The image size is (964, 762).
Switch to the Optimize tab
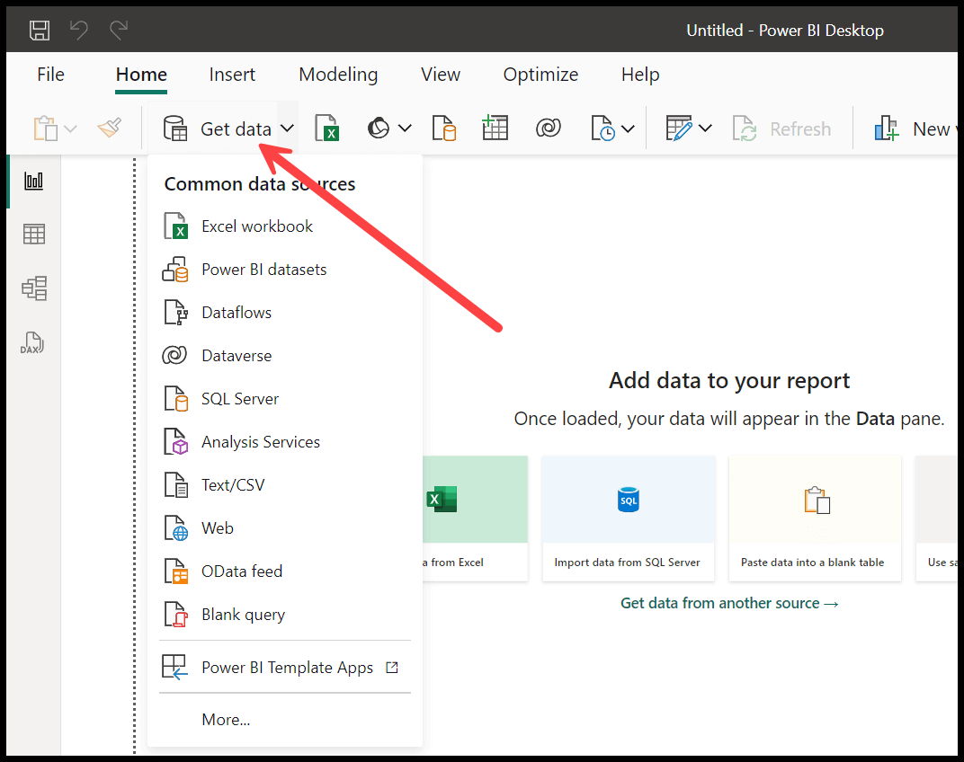[540, 75]
